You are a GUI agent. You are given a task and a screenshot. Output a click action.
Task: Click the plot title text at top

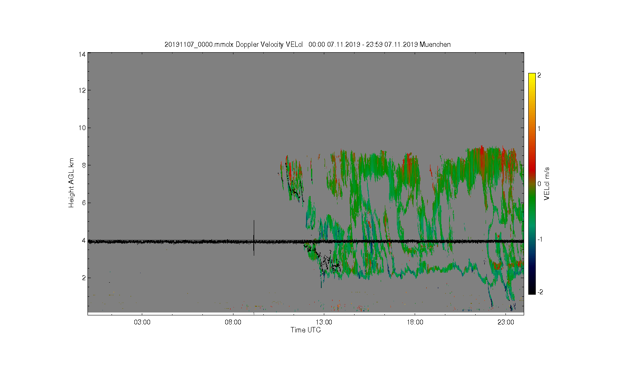[x=307, y=44]
